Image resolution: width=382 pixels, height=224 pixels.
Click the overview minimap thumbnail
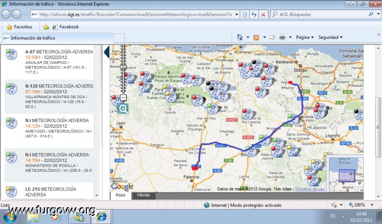click(x=346, y=174)
